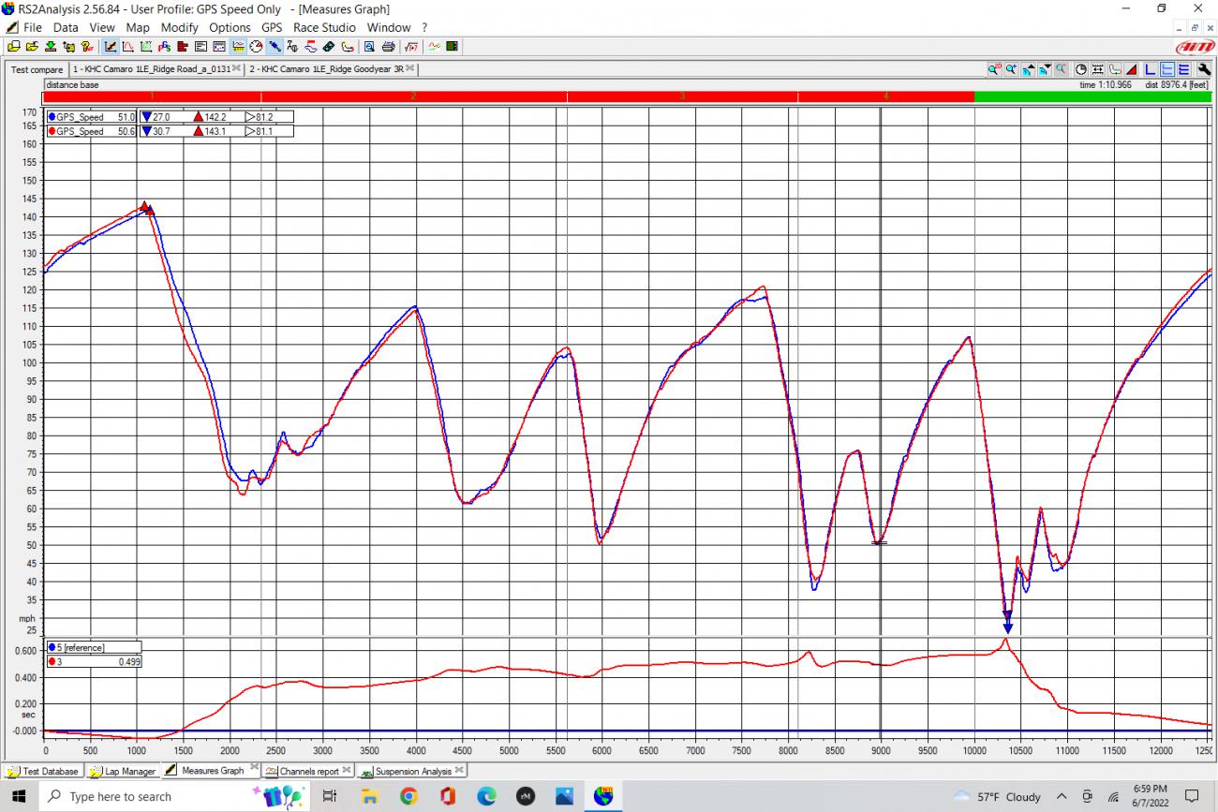This screenshot has width=1218, height=812.
Task: Open the Map menu
Action: 138,27
